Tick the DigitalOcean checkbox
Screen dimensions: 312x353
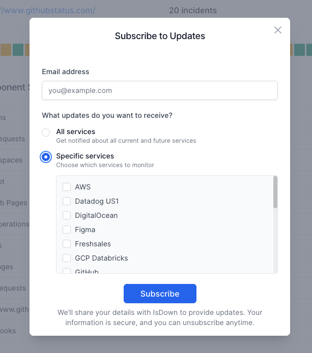67,215
